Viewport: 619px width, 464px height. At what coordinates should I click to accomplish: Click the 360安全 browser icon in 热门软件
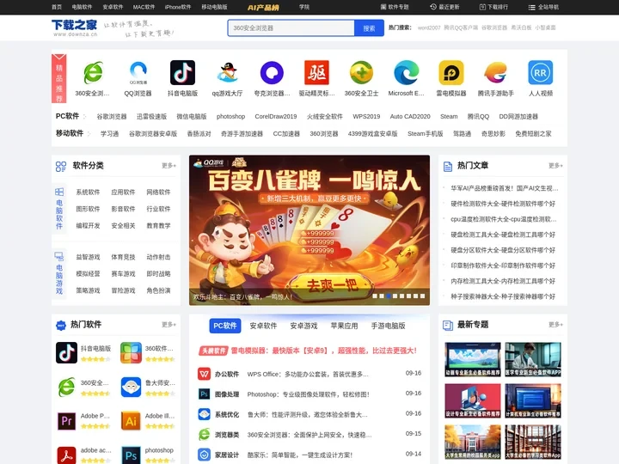pyautogui.click(x=66, y=387)
